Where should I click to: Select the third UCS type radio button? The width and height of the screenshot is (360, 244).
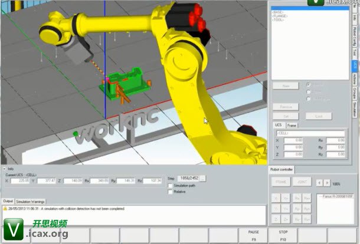[308, 99]
